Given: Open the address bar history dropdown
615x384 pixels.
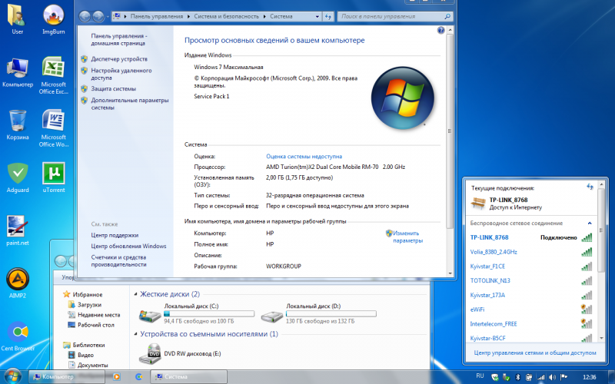Looking at the screenshot, I should point(317,16).
